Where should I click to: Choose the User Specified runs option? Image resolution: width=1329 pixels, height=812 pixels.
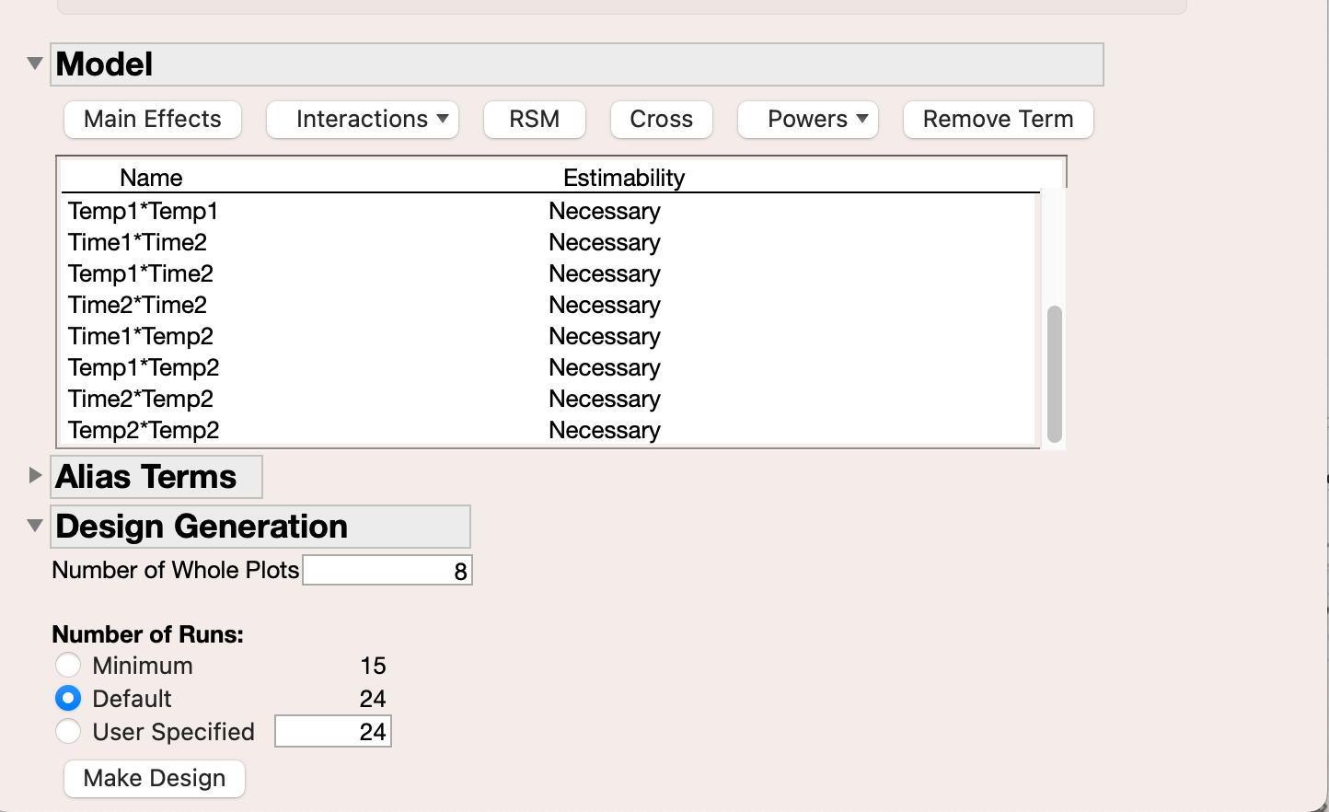tap(68, 731)
